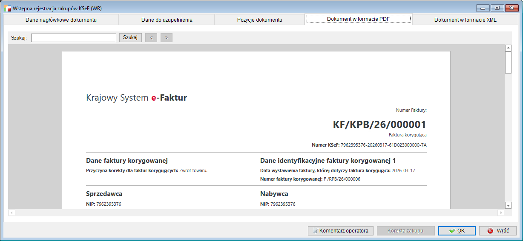Switch to Dane do uzupełnienia tab
The width and height of the screenshot is (523, 241).
pos(167,20)
